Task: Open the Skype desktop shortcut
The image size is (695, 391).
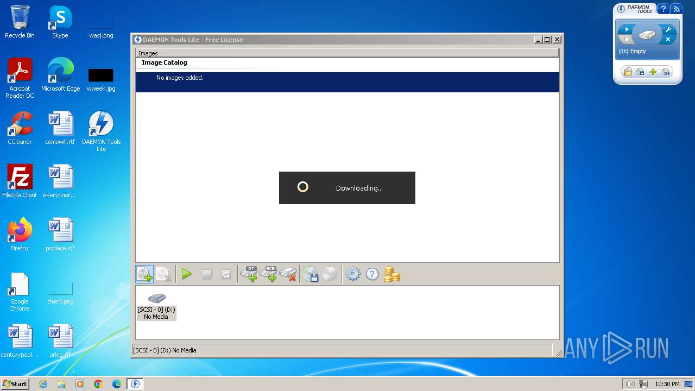Action: coord(60,22)
